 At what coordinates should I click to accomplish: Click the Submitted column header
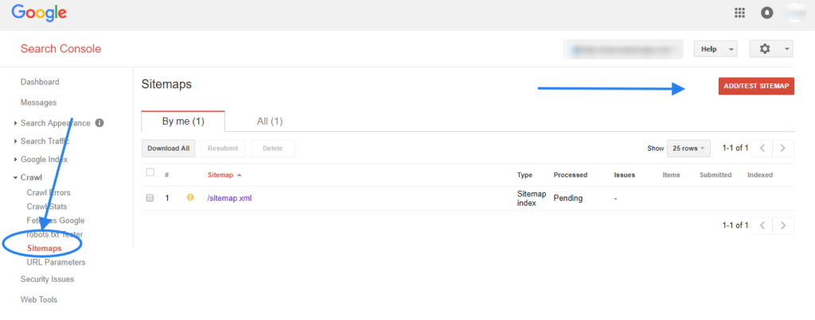(x=716, y=175)
